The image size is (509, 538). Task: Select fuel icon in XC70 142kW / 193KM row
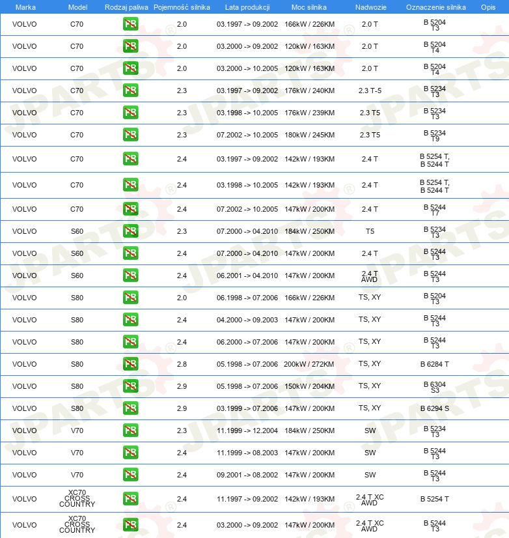130,498
